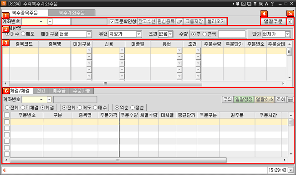Select 매수 radio in the order settings row
This screenshot has width=296, height=175.
[8, 34]
